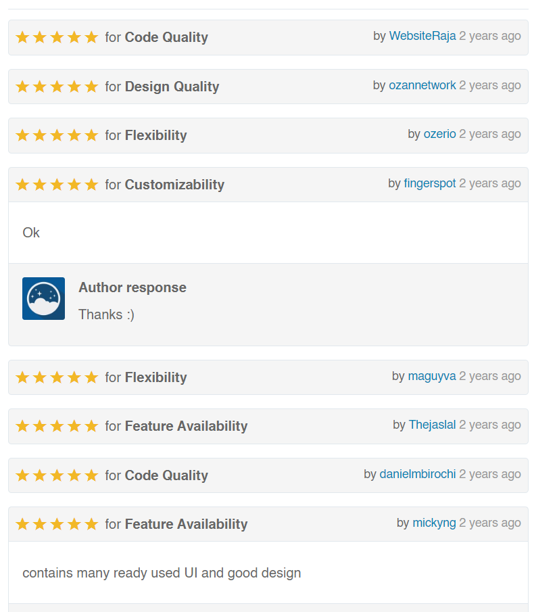Click the stars on Thejaslal's Feature Availability review

click(x=57, y=426)
